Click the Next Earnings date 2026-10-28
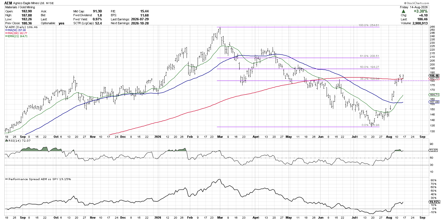 pyautogui.click(x=140, y=23)
